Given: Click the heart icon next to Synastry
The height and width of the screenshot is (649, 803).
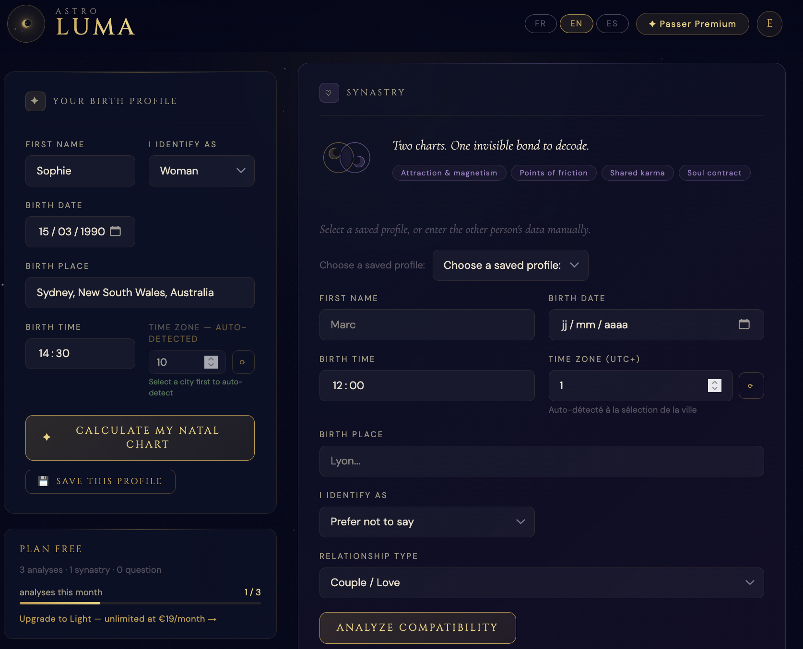Looking at the screenshot, I should click(x=329, y=93).
